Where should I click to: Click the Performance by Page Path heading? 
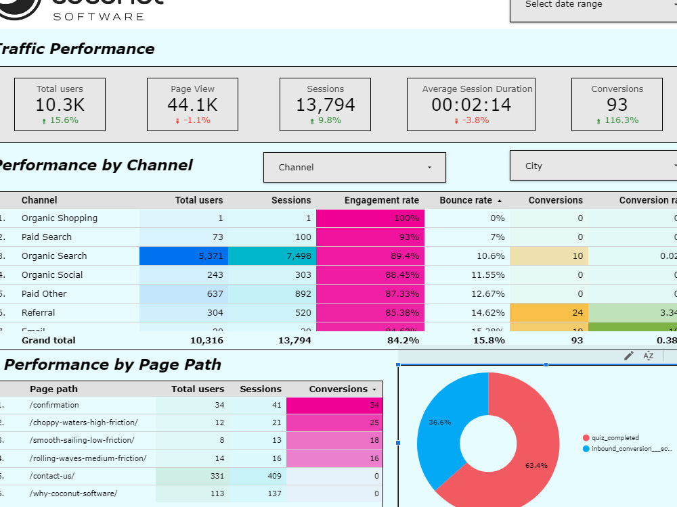coord(112,365)
